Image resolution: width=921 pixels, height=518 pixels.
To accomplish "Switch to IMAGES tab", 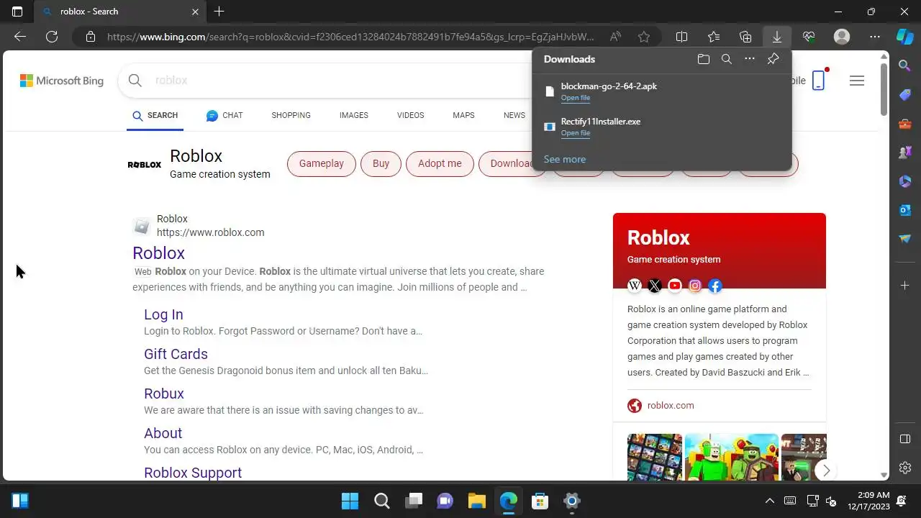I will (x=354, y=115).
